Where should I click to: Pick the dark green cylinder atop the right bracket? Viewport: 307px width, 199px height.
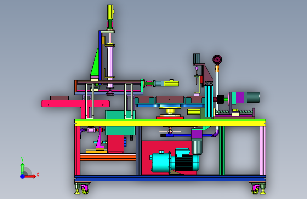(197, 58)
